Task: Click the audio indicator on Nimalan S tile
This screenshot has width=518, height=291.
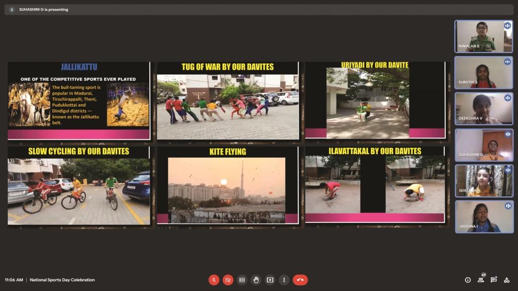Action: [507, 26]
